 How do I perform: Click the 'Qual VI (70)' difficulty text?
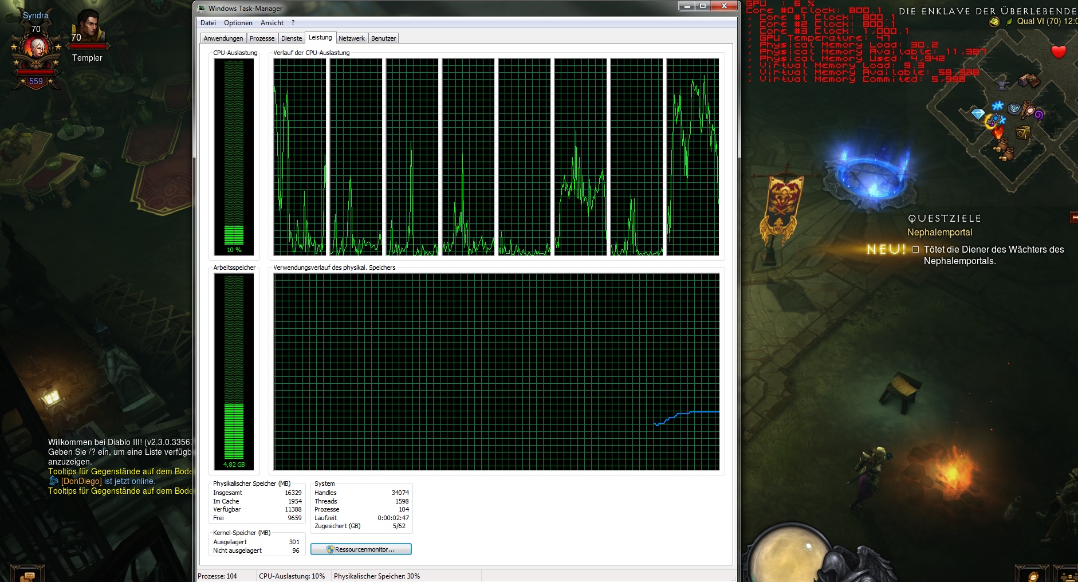1039,21
